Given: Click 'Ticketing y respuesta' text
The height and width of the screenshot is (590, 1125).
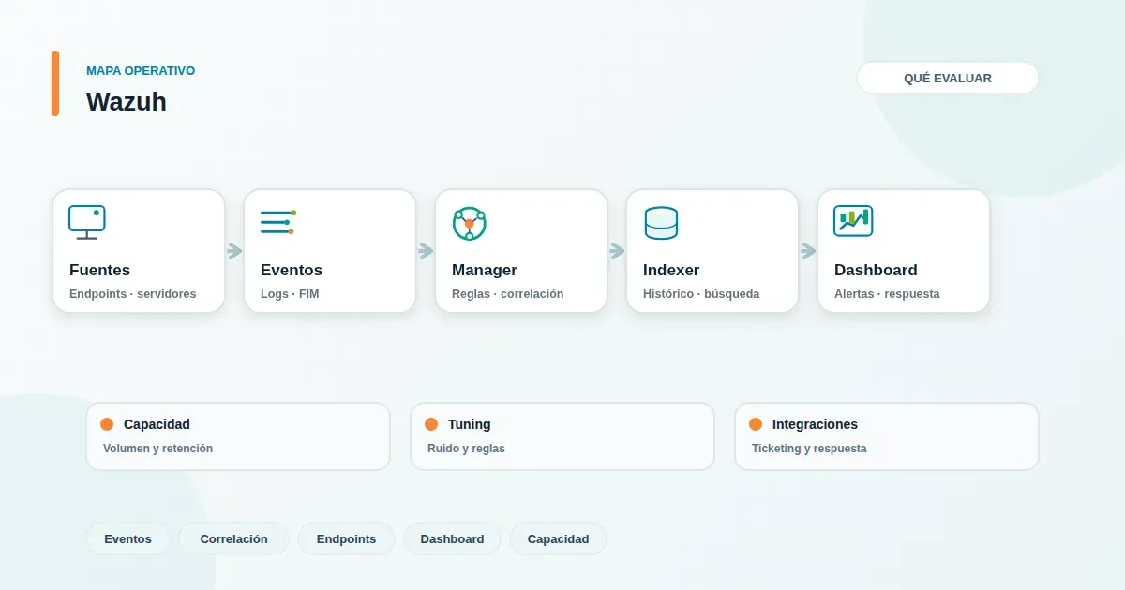Looking at the screenshot, I should click(x=809, y=449).
